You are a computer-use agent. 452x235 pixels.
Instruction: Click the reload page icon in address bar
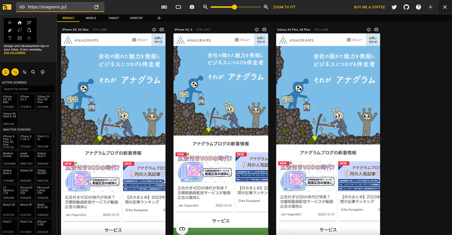click(x=96, y=7)
